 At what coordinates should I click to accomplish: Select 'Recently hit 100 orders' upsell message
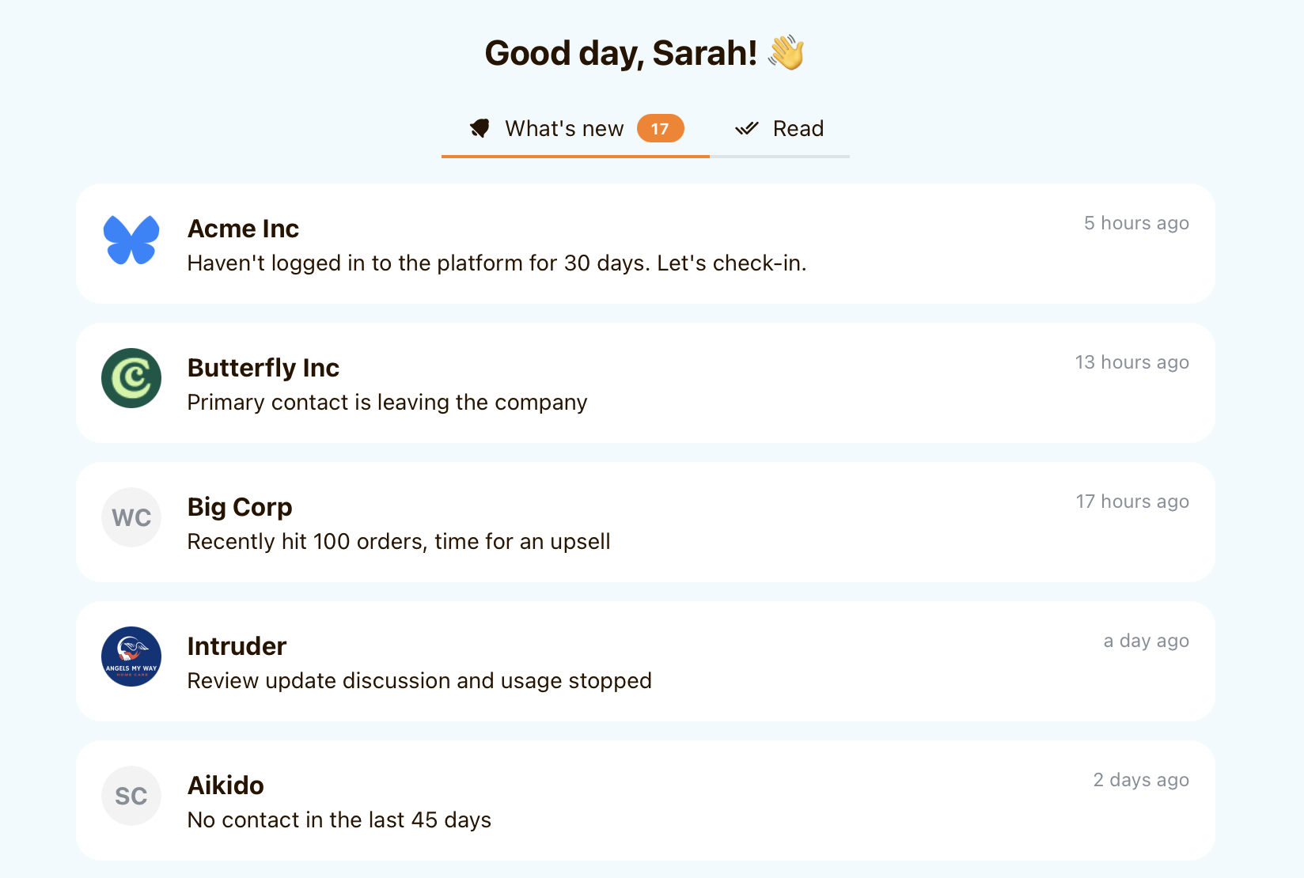pyautogui.click(x=398, y=542)
